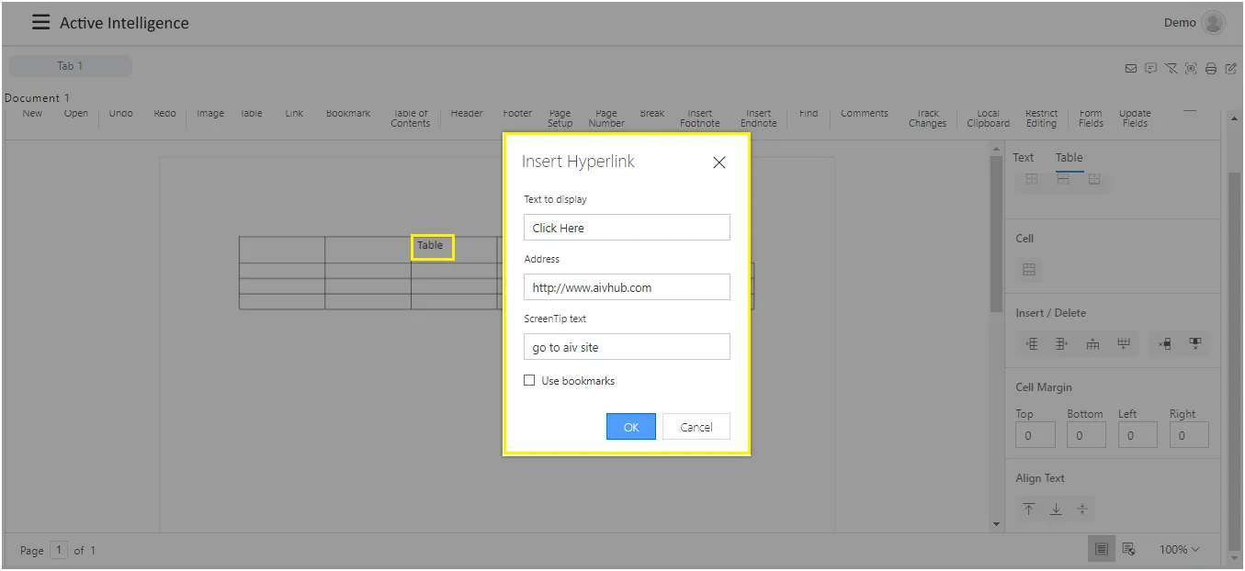Click the Page Number toolbar button

(606, 118)
